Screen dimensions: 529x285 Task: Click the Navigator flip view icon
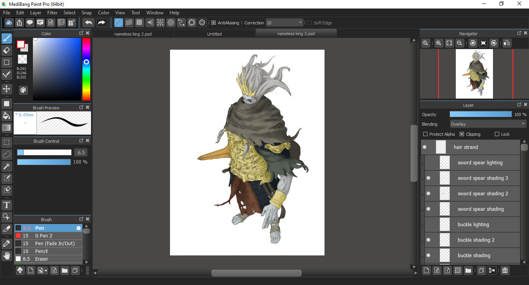click(507, 43)
